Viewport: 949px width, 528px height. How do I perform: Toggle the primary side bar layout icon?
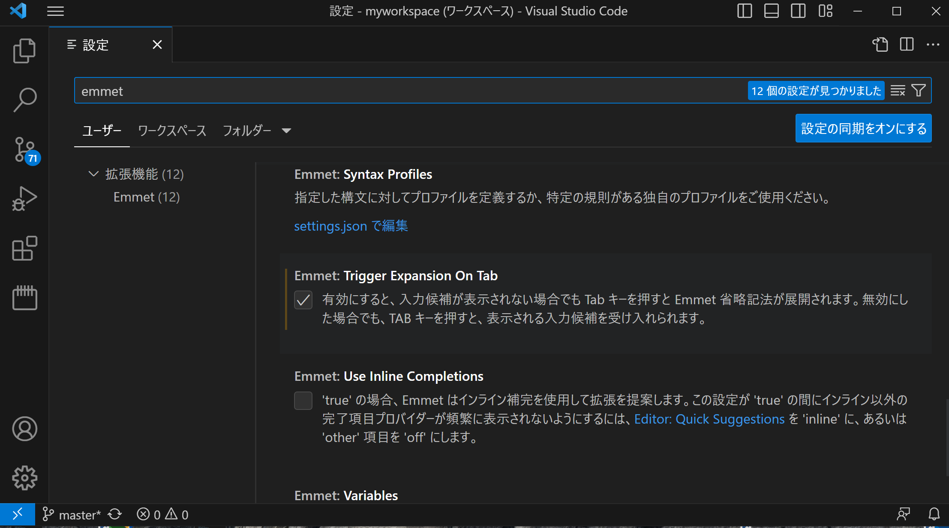pos(745,11)
